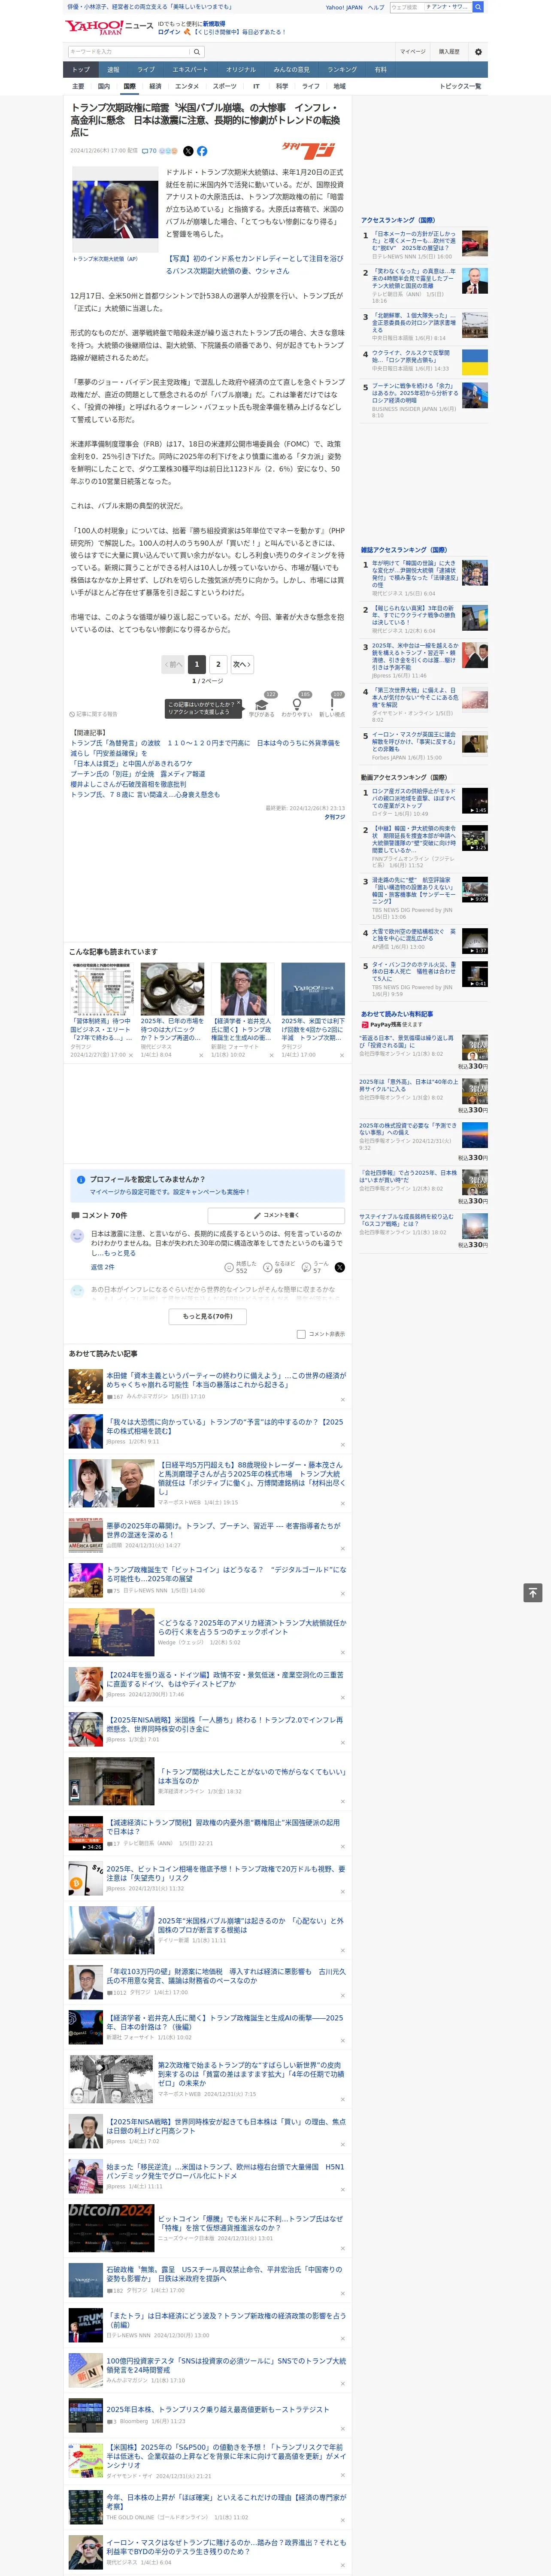Open the 速報 tab

[113, 70]
